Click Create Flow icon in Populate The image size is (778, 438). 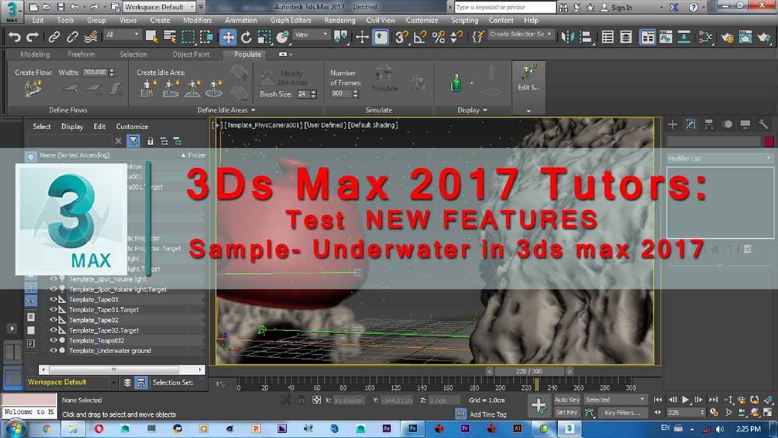pos(33,89)
